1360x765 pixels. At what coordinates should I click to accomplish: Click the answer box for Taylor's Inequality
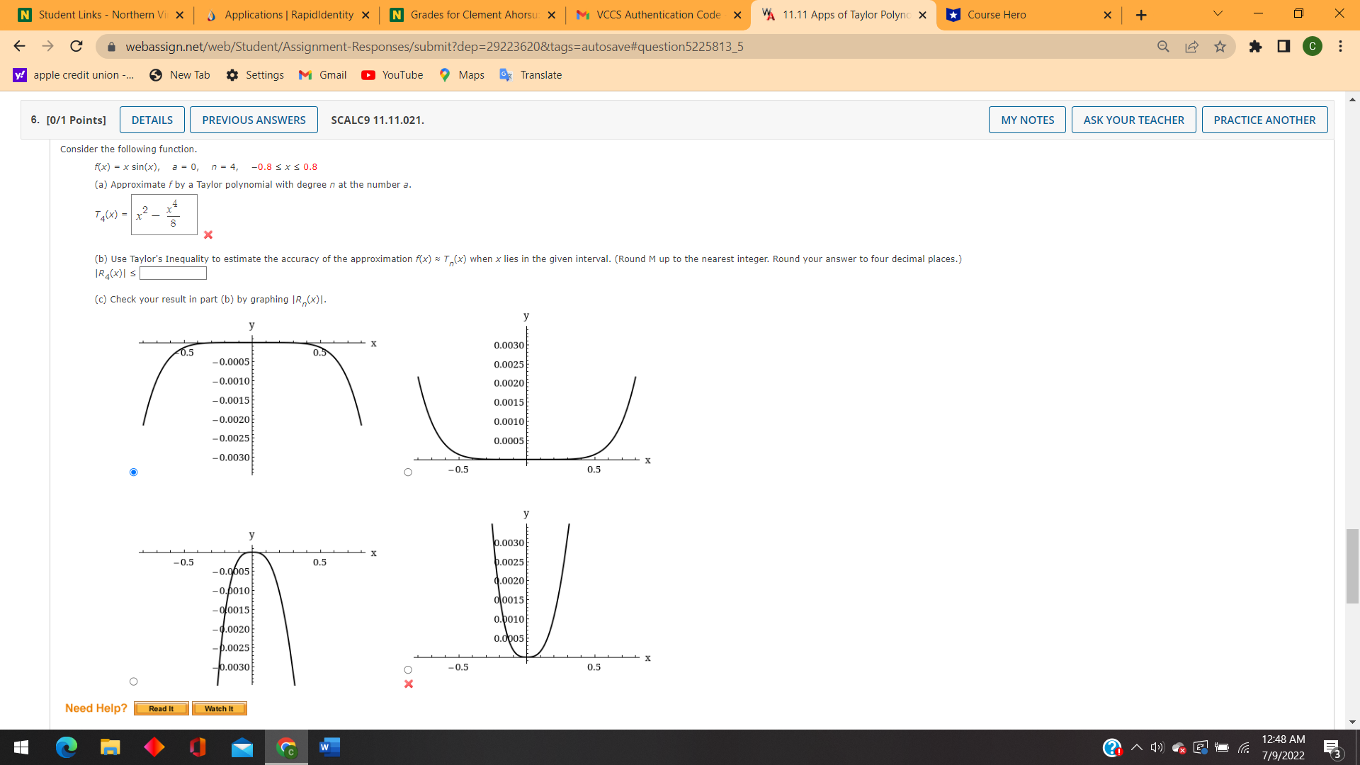coord(172,273)
